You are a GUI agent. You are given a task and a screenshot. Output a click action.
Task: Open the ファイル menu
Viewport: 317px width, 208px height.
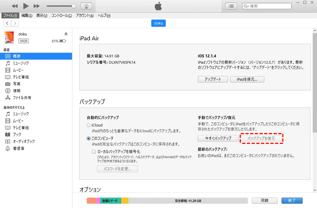[x=10, y=16]
